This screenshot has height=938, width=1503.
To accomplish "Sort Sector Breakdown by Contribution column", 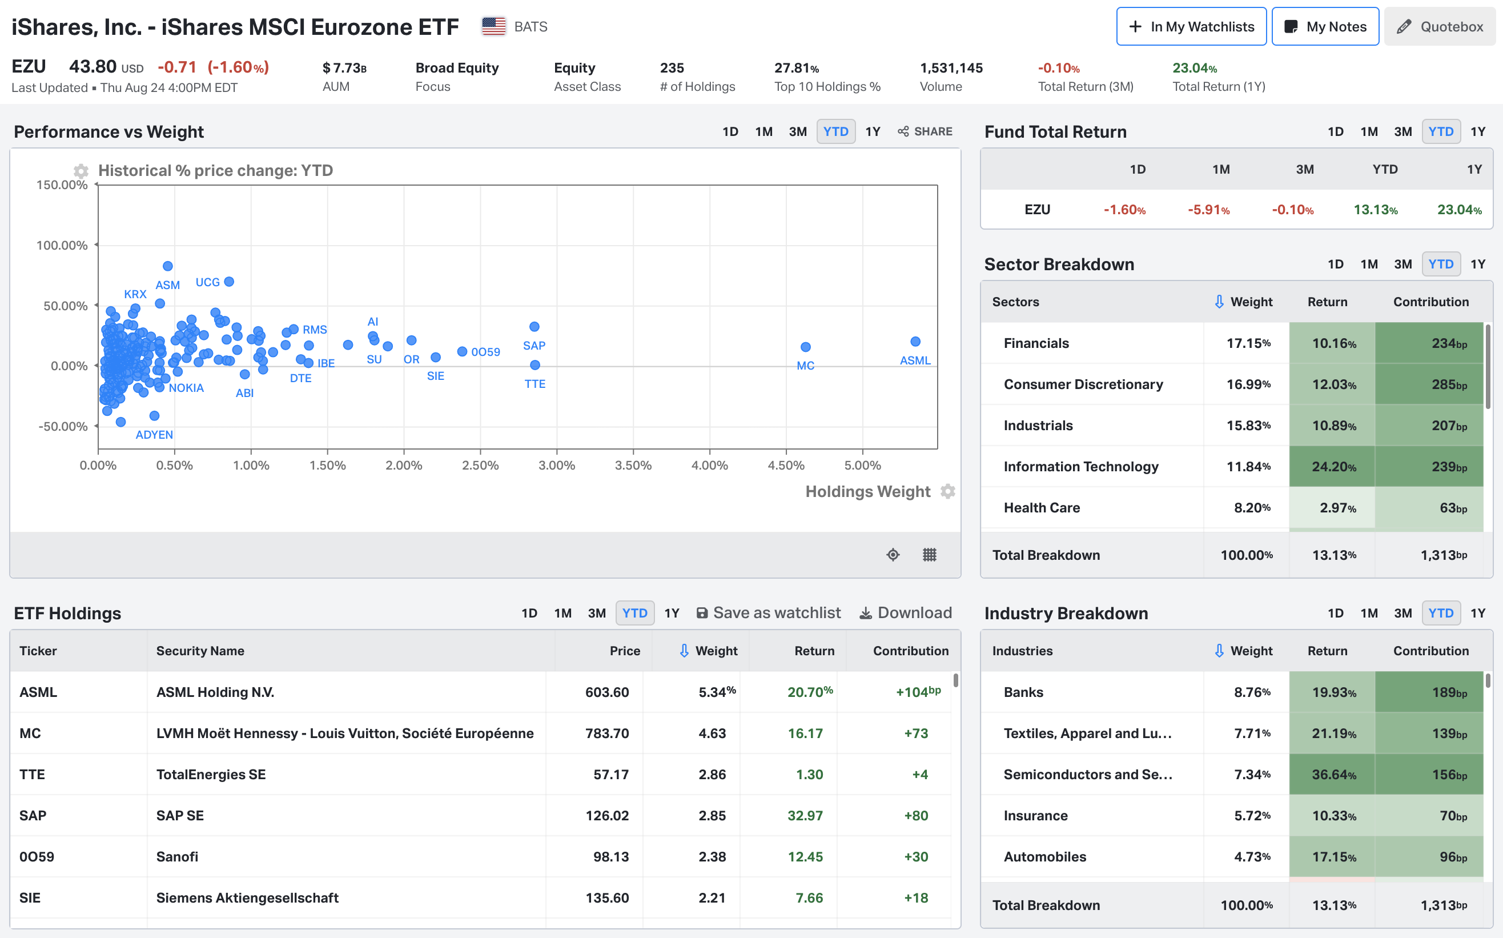I will pos(1431,302).
